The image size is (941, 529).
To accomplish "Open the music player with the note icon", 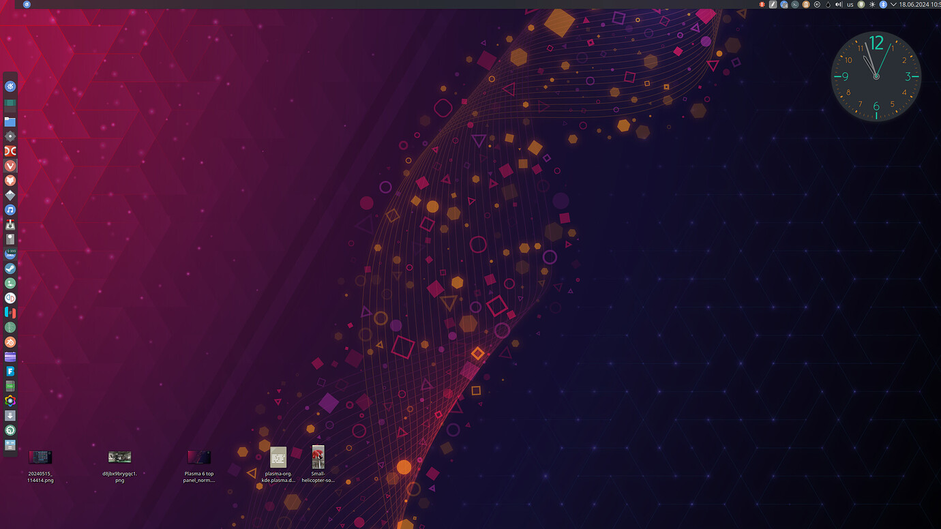I will click(x=9, y=209).
